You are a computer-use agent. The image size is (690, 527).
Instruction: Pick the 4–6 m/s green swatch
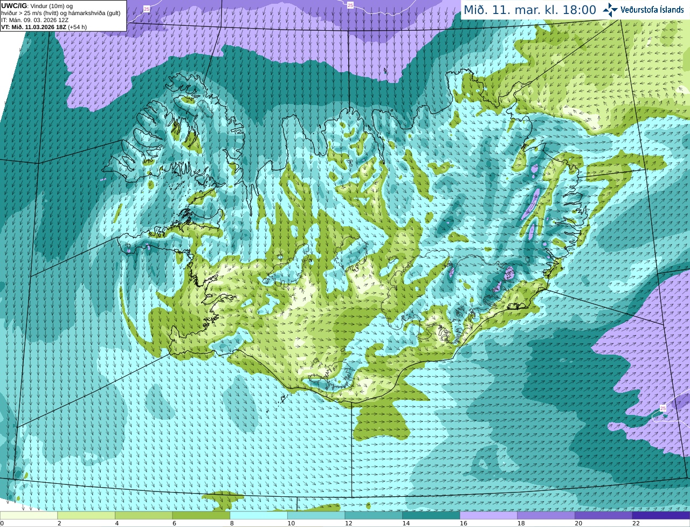pos(143,516)
